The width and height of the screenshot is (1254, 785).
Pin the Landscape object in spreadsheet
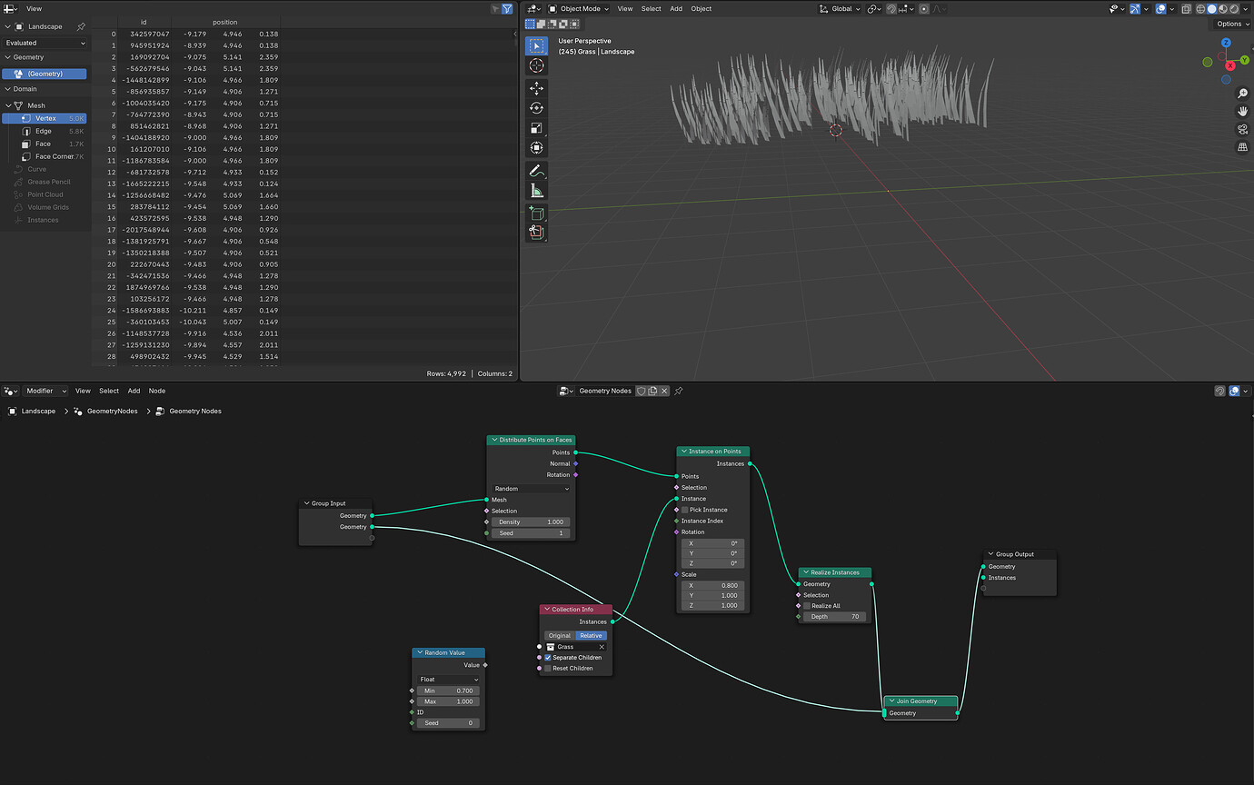[81, 26]
